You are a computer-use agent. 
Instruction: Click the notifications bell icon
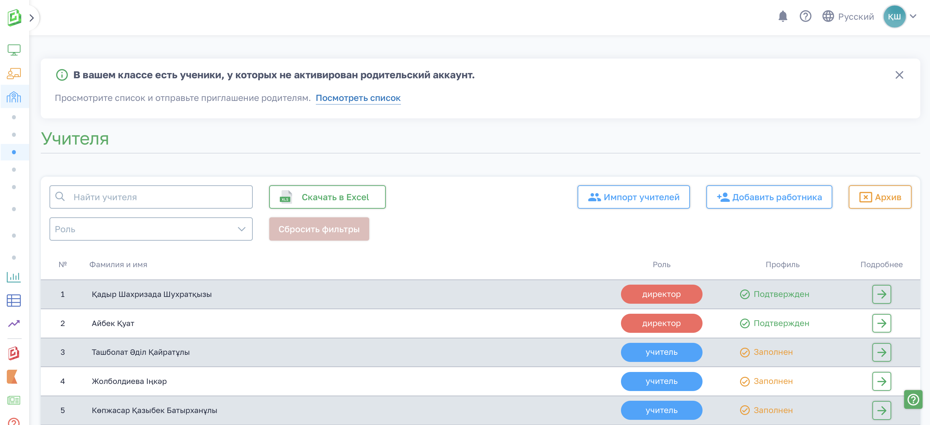782,16
